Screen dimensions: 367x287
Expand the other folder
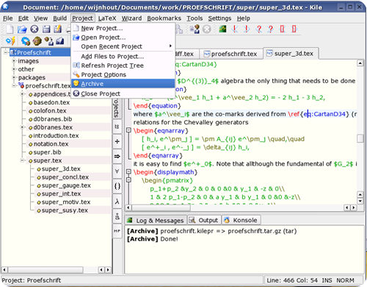[x=14, y=69]
